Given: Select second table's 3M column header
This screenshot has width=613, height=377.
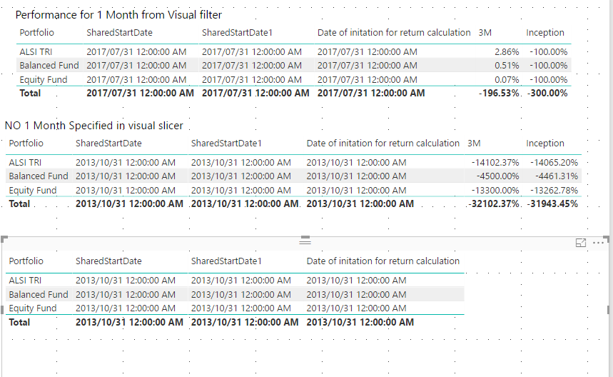Looking at the screenshot, I should (474, 143).
